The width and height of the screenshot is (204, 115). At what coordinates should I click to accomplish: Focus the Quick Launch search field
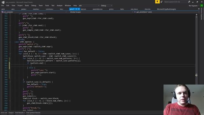point(176,2)
